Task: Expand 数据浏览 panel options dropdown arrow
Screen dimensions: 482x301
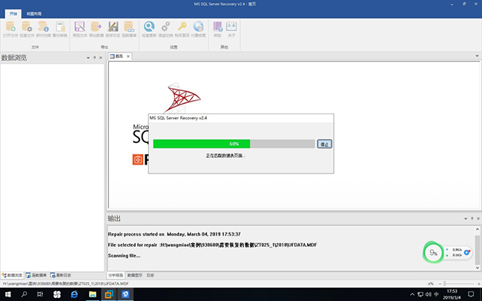Action: point(88,57)
